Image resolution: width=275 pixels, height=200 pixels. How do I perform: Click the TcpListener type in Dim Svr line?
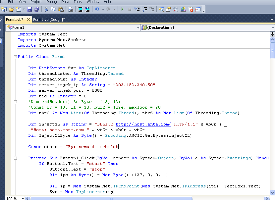[x=101, y=68]
